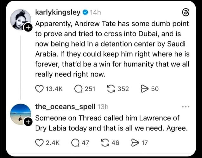Image resolution: width=202 pixels, height=158 pixels.
Task: Like karlykingsley's post with the heart icon
Action: coord(40,89)
